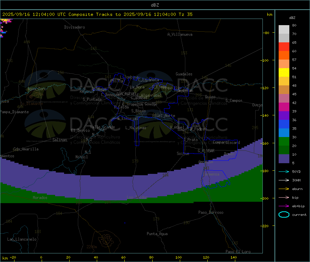310x262 pixels.
Task: Click the -200 km vertical axis tick label
Action: click(264, 198)
